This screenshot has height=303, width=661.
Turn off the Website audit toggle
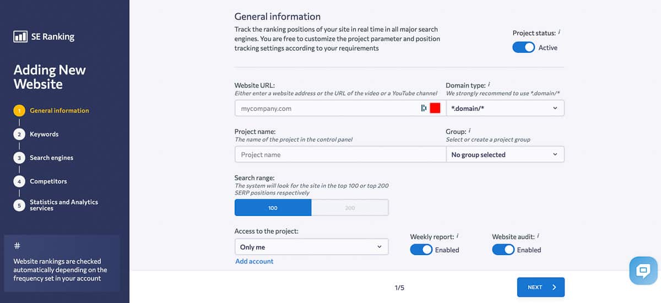tap(503, 250)
